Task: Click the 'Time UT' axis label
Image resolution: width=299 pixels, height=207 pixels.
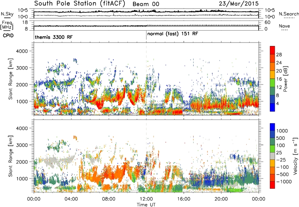Action: point(146,205)
